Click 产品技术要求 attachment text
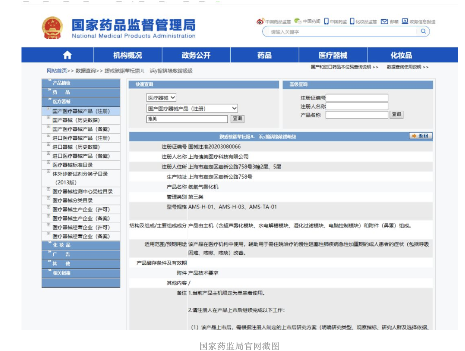The image size is (465, 351). (203, 273)
